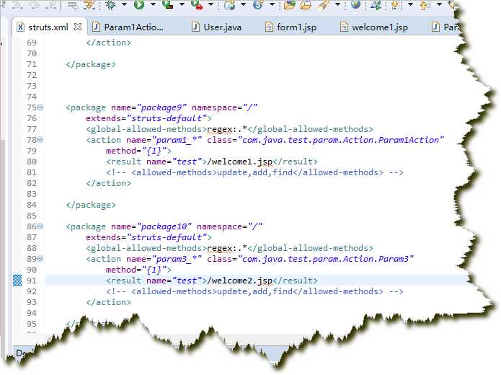Click the Previous Annotation up-arrow icon
The height and width of the screenshot is (375, 501).
(x=424, y=5)
